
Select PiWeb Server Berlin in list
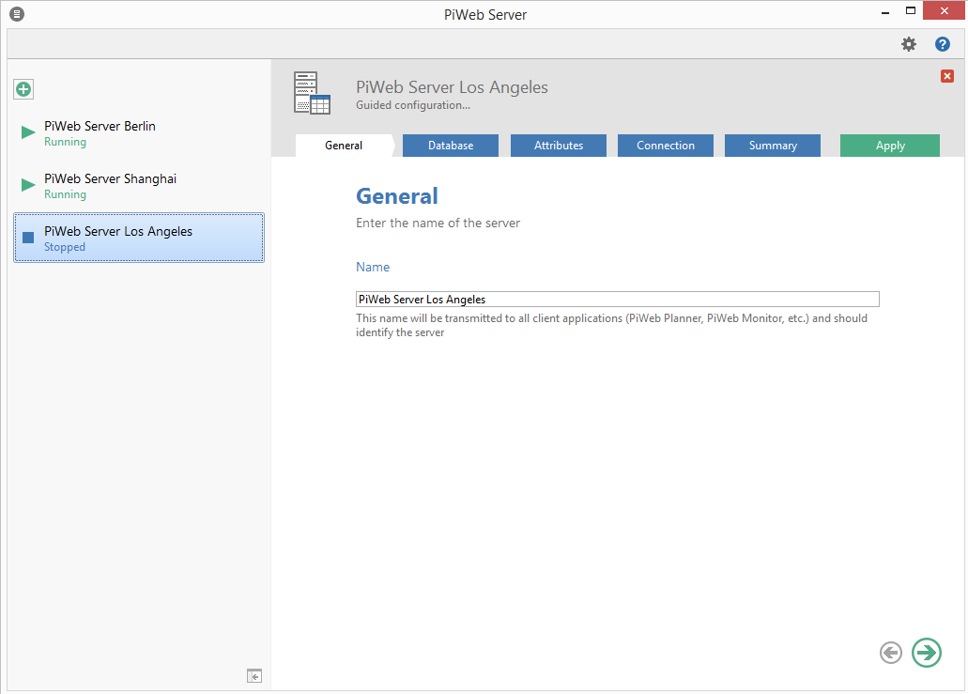pos(139,132)
